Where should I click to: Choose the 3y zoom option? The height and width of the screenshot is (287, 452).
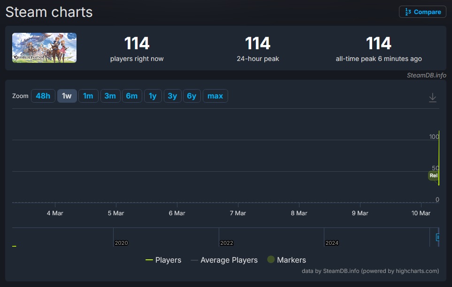coord(172,96)
